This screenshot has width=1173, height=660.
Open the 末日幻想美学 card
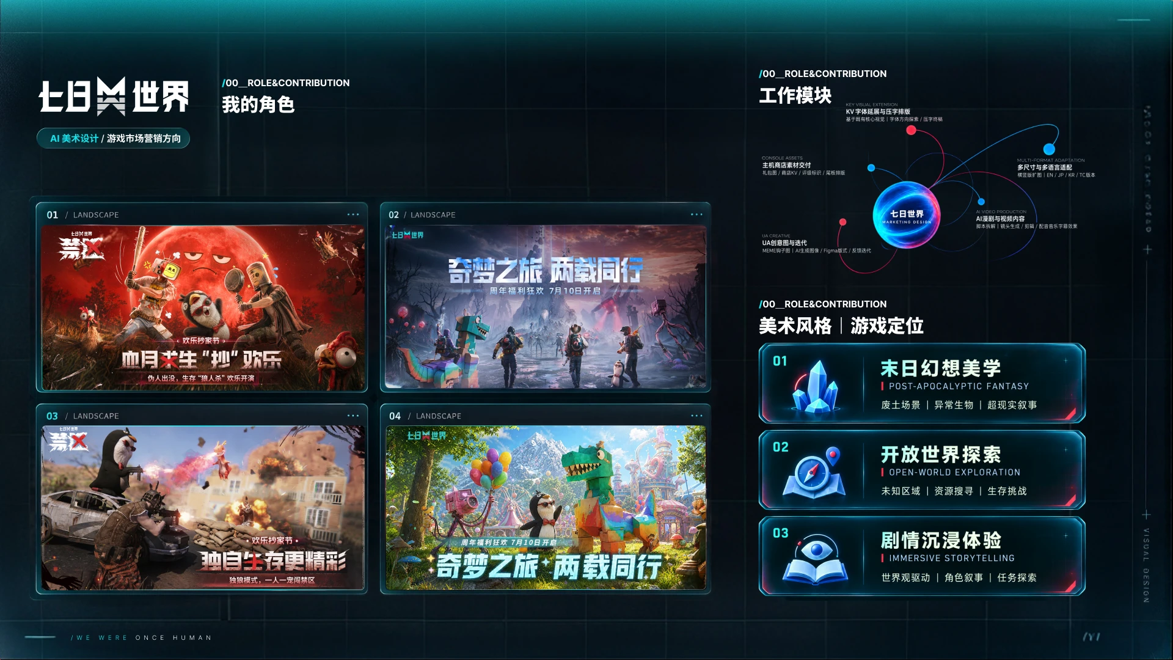[922, 383]
